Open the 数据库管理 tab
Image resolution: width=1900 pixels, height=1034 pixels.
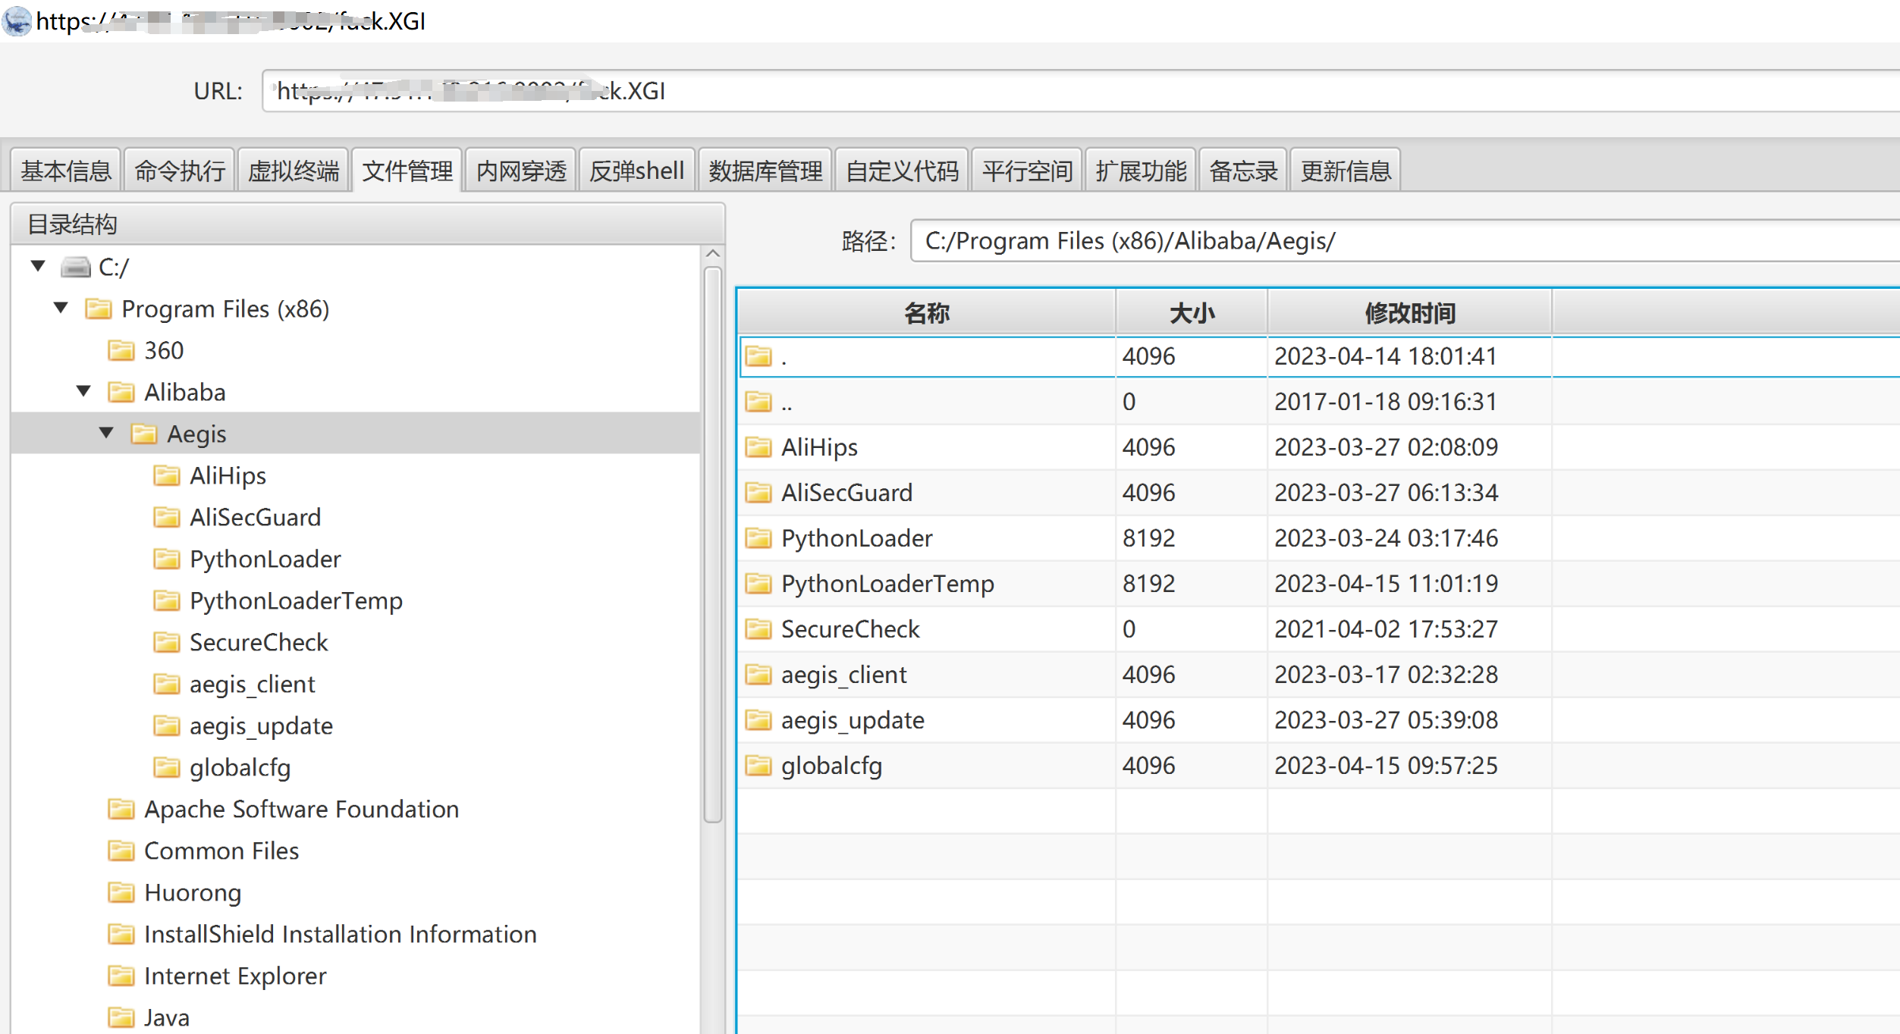coord(765,171)
